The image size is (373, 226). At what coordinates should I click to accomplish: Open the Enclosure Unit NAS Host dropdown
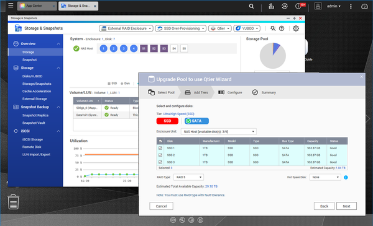[x=219, y=131]
